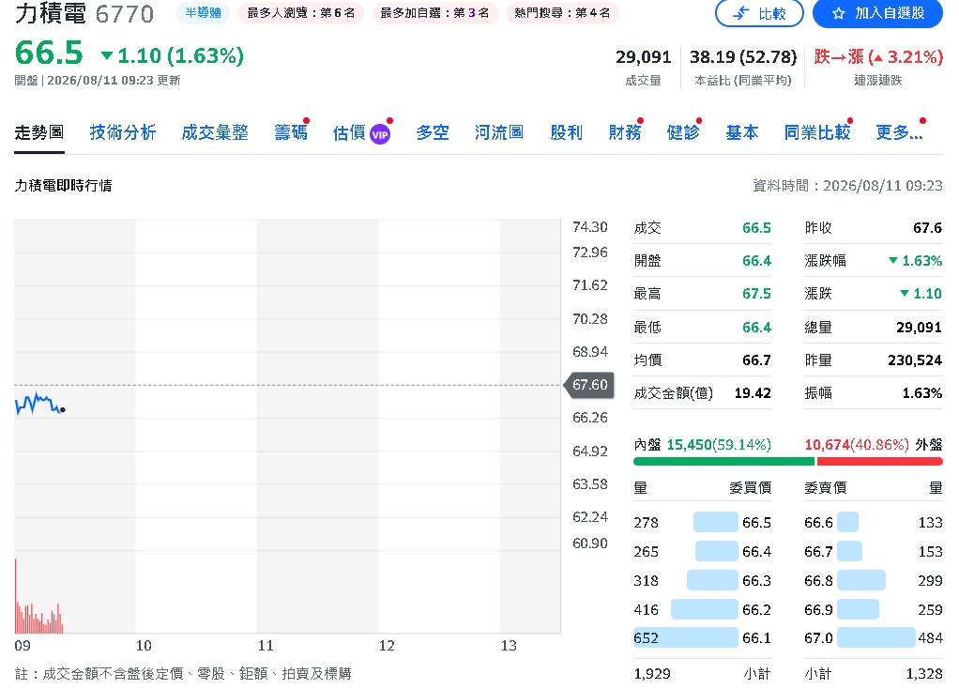Viewport: 959px width, 689px height.
Task: Click the ask subtotal 1,328
Action: point(924,674)
